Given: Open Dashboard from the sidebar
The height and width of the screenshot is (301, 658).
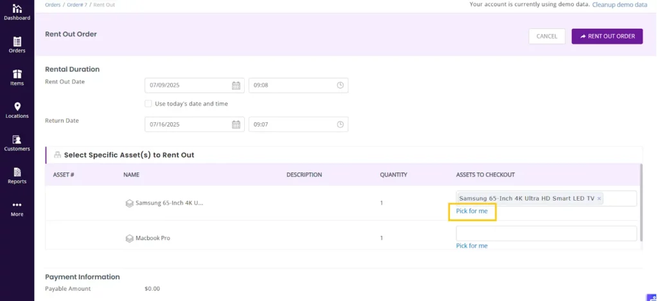Looking at the screenshot, I should coord(17,12).
